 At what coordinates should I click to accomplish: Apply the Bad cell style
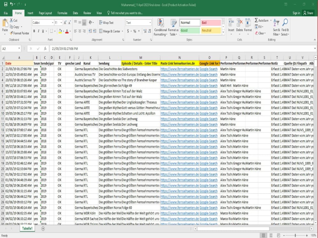[211, 23]
